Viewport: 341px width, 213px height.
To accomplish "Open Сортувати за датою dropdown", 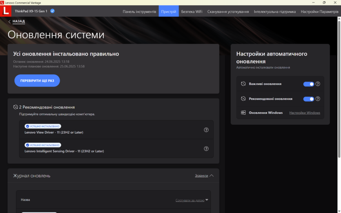I will [190, 200].
